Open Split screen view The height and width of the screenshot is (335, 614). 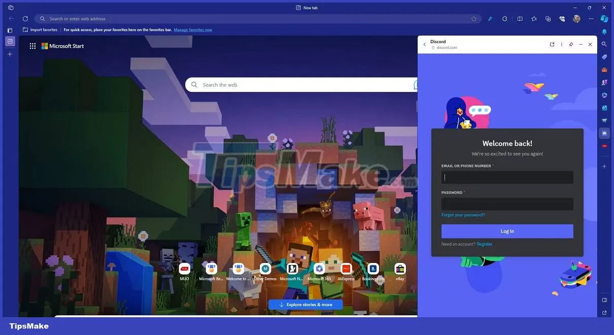(x=520, y=19)
